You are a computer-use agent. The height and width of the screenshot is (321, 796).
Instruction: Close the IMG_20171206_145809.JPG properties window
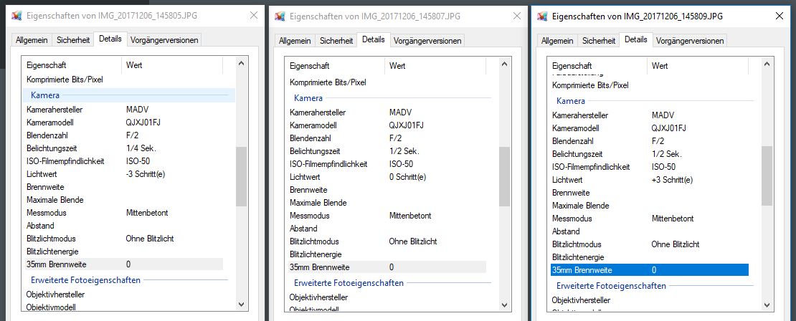tap(779, 16)
